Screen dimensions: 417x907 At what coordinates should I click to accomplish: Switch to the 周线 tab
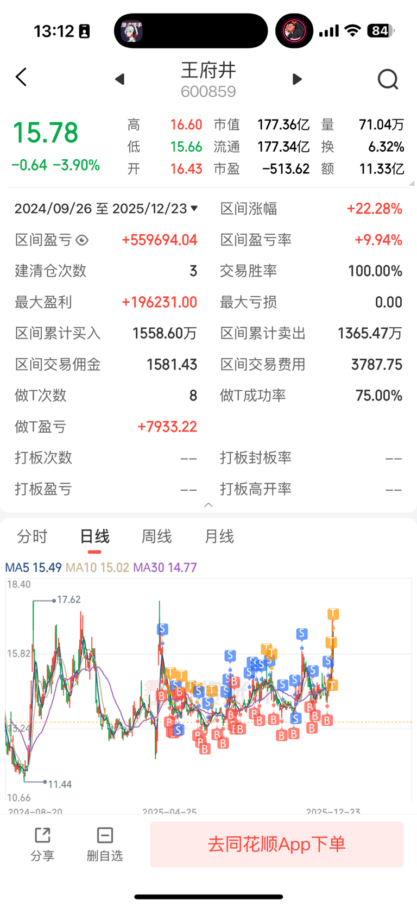(x=156, y=537)
